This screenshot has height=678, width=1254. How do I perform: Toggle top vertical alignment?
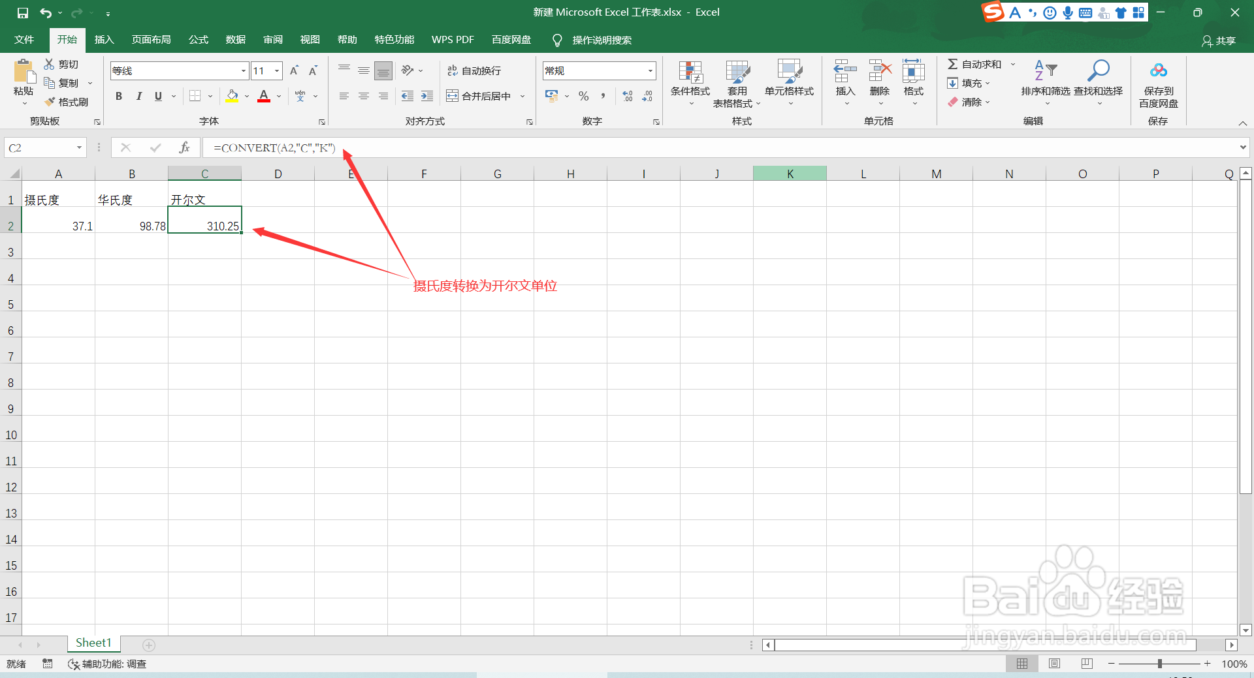(344, 70)
